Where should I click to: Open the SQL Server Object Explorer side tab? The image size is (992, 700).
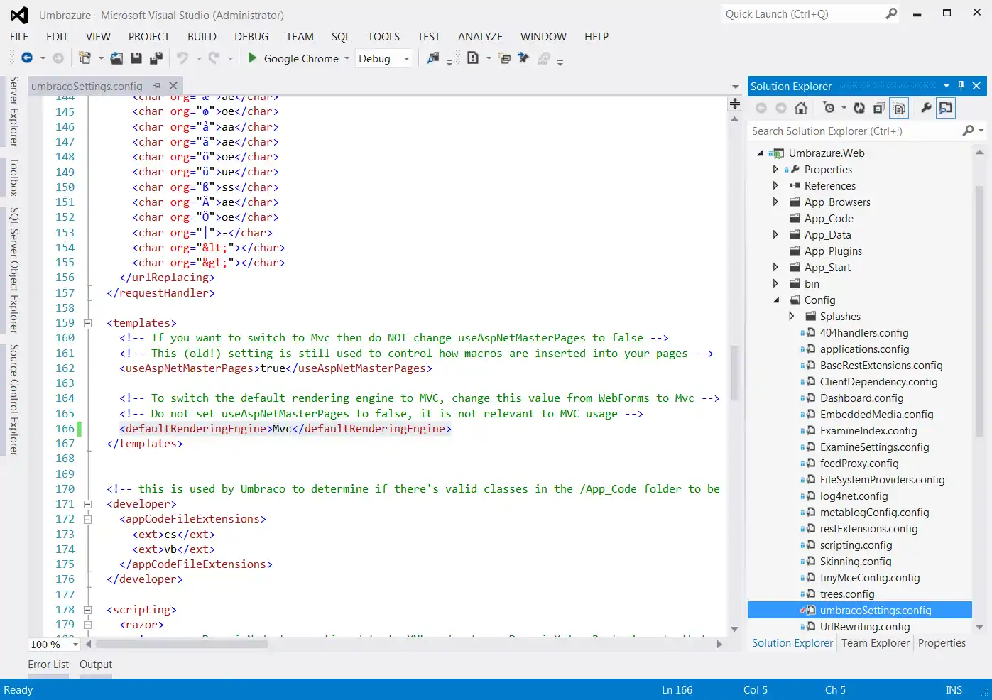pyautogui.click(x=13, y=270)
